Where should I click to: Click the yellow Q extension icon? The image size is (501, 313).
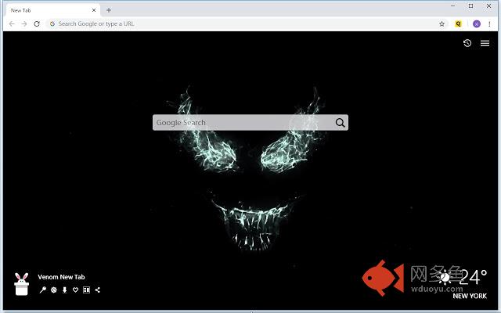[458, 24]
